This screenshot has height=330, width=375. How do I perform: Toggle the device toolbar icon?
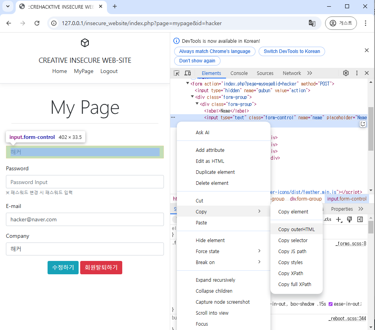(x=187, y=73)
